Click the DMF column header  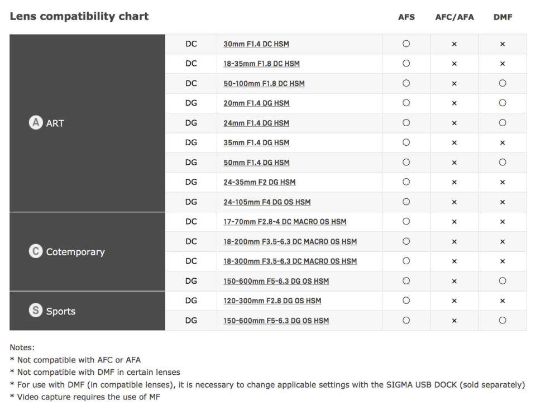(502, 17)
